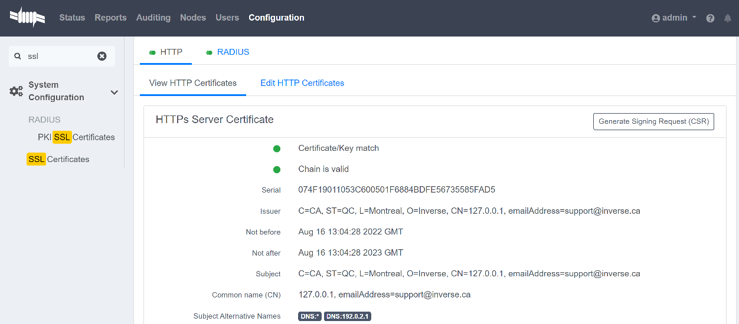Click the PacketFence logo

click(27, 18)
